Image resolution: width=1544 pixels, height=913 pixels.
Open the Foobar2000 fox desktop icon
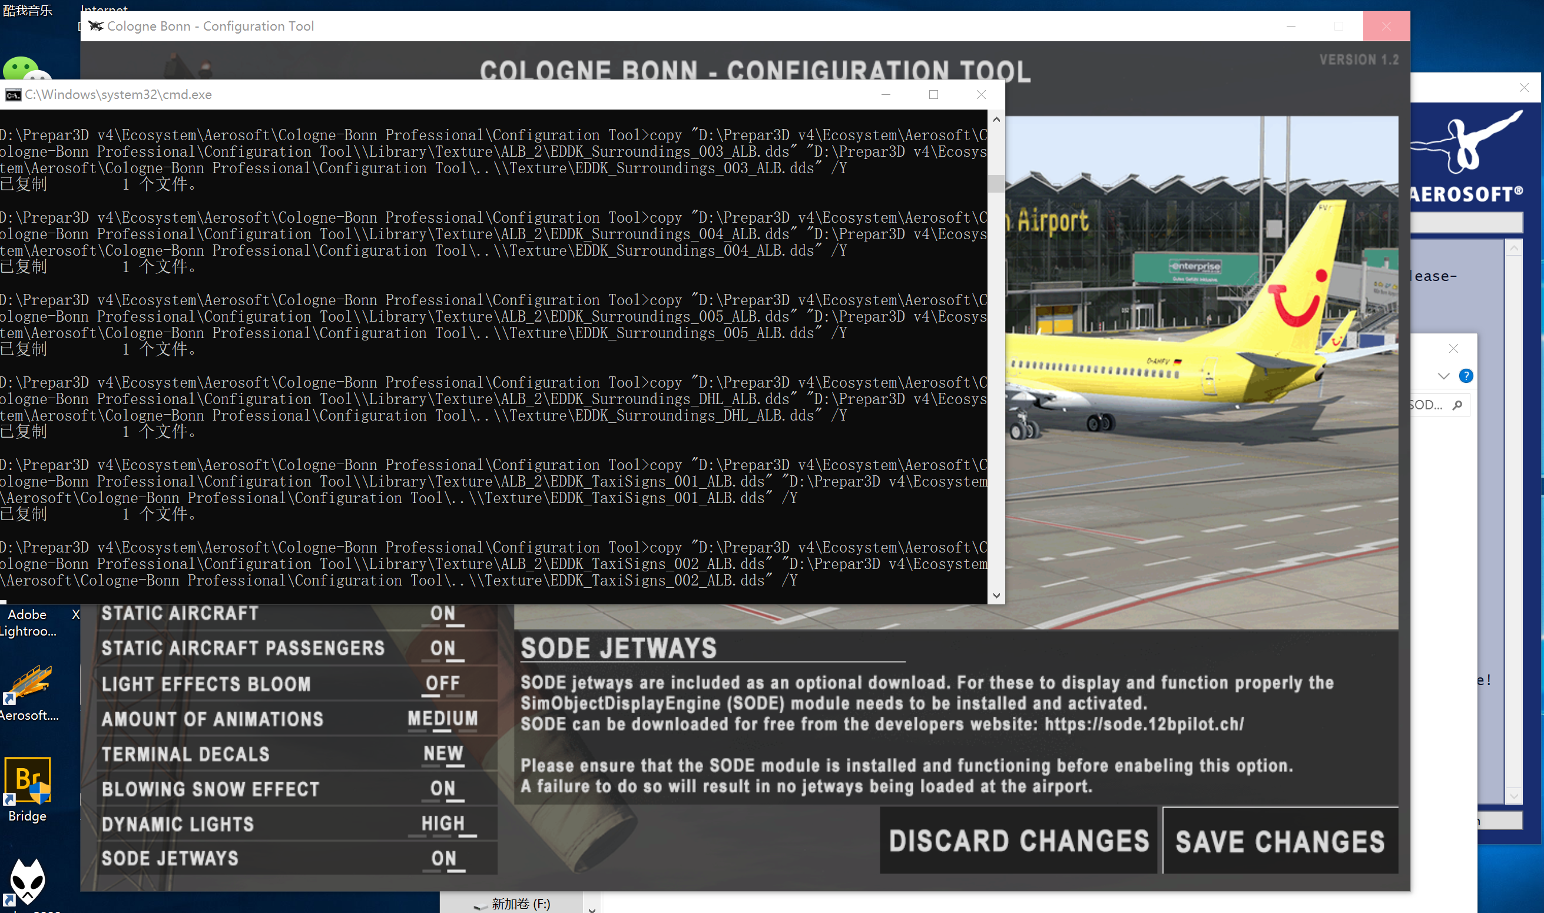coord(28,882)
